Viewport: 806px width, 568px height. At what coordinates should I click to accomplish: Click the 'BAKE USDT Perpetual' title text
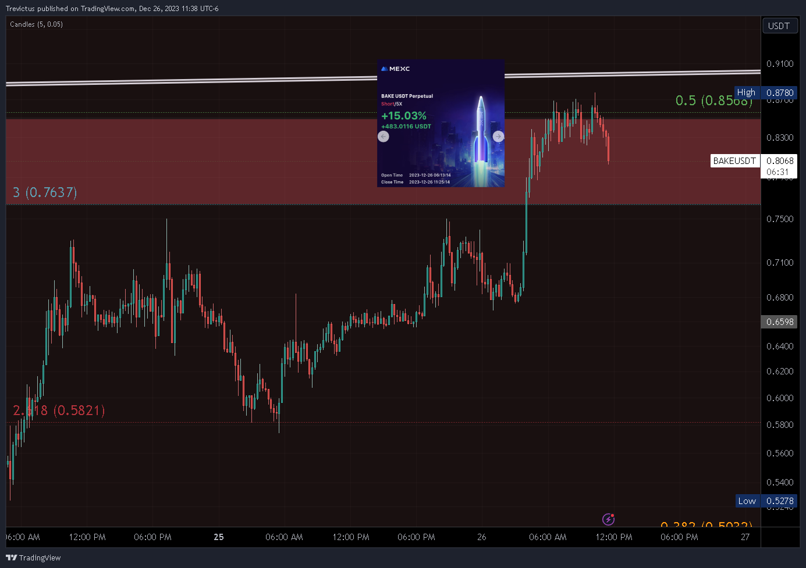tap(407, 96)
